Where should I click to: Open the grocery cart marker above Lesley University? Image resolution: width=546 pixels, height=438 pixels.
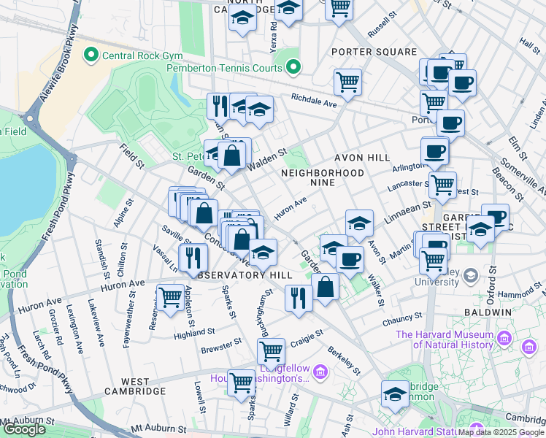tap(434, 262)
